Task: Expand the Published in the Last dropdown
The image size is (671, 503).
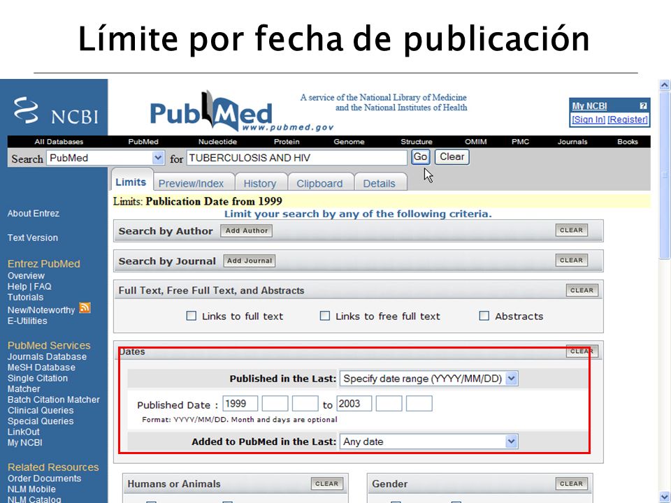Action: point(428,379)
